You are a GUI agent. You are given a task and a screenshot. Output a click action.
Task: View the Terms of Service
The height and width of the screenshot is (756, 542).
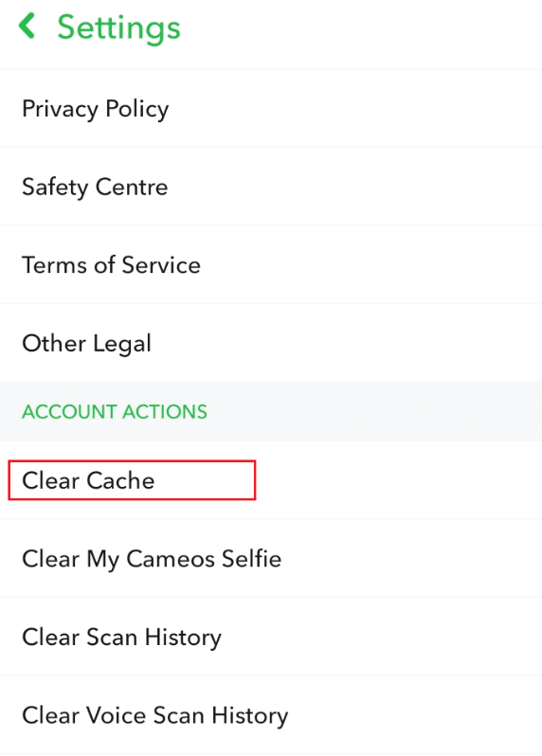[271, 264]
